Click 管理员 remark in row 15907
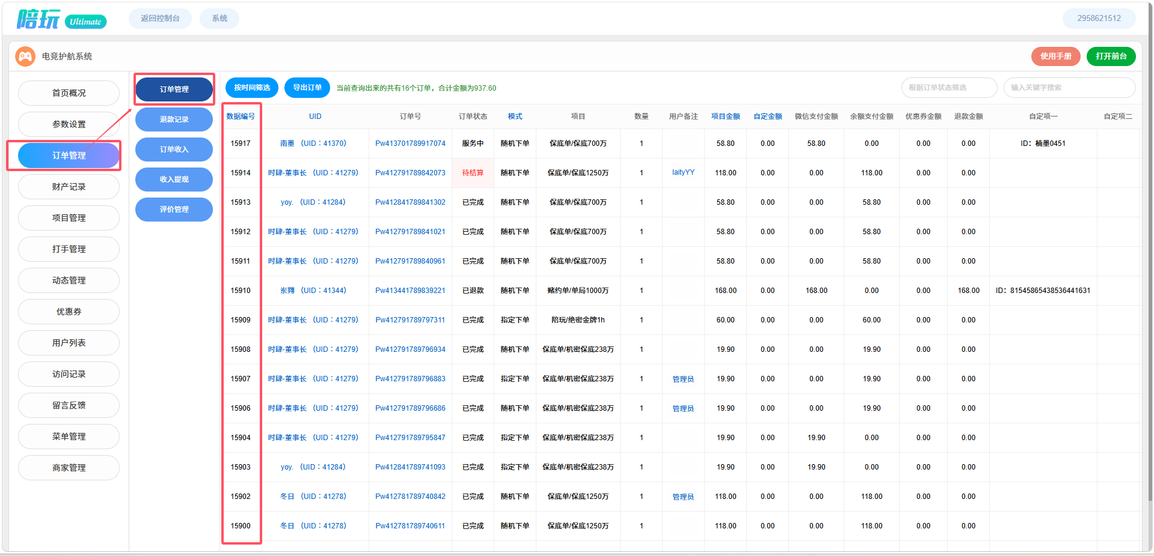Screen dimensions: 1154x556 (683, 379)
